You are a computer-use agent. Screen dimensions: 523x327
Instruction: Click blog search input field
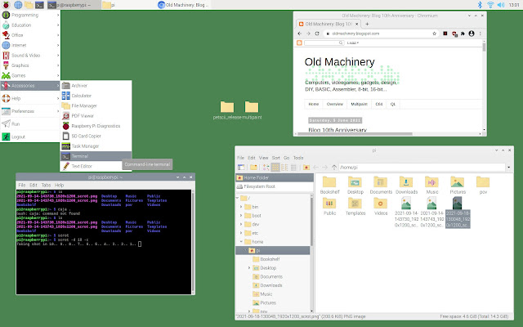(x=324, y=43)
